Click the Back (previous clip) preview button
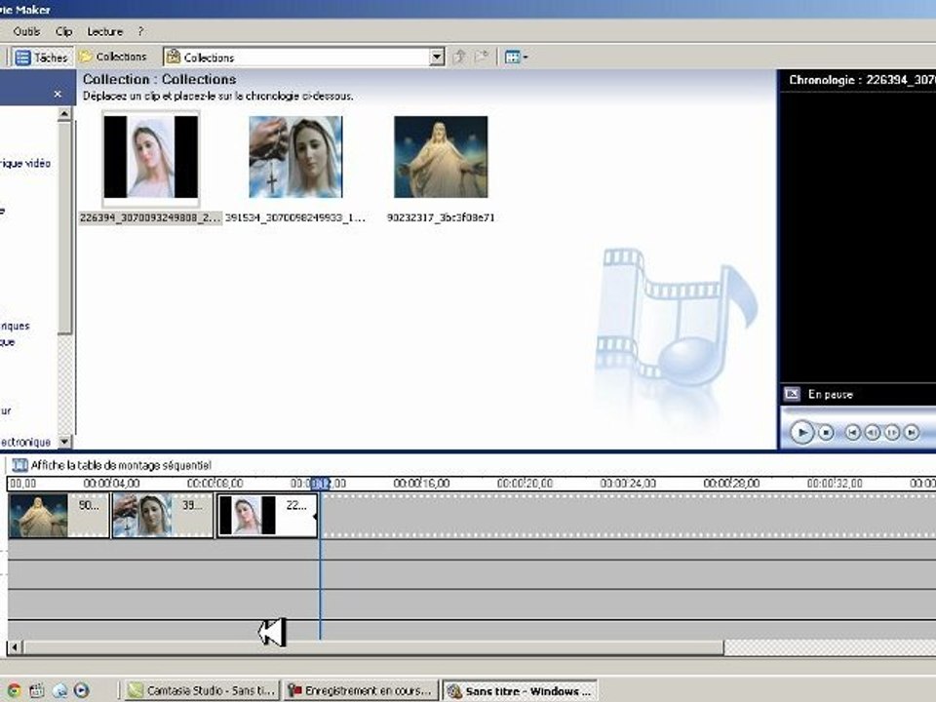 (x=852, y=432)
